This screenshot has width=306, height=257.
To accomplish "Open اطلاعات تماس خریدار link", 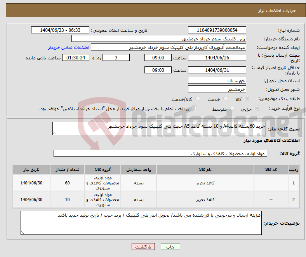I will 69,47.
